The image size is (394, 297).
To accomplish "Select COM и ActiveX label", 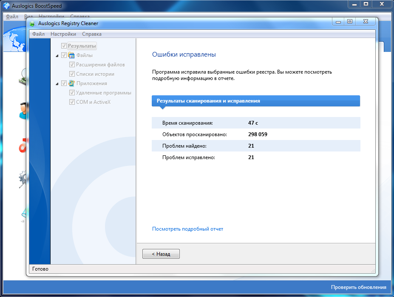I will (93, 102).
